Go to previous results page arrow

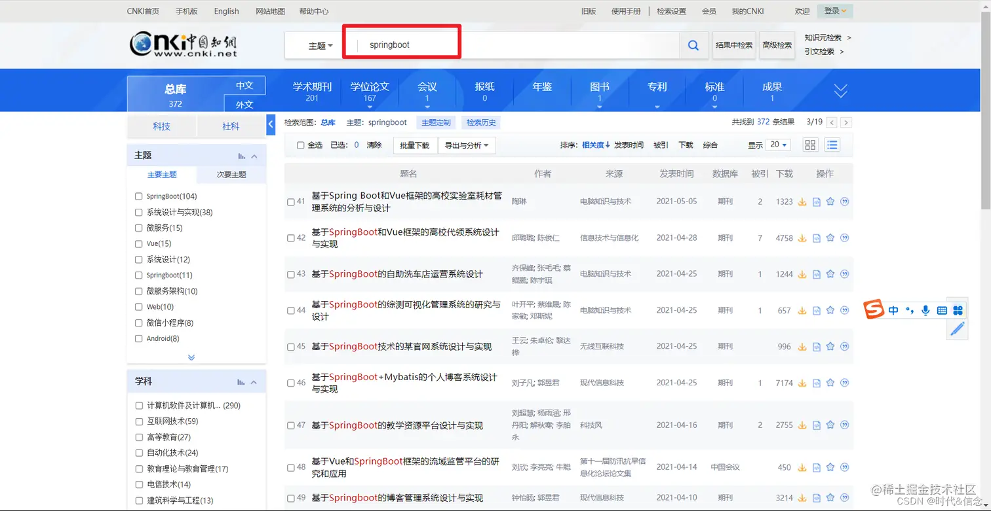point(832,122)
